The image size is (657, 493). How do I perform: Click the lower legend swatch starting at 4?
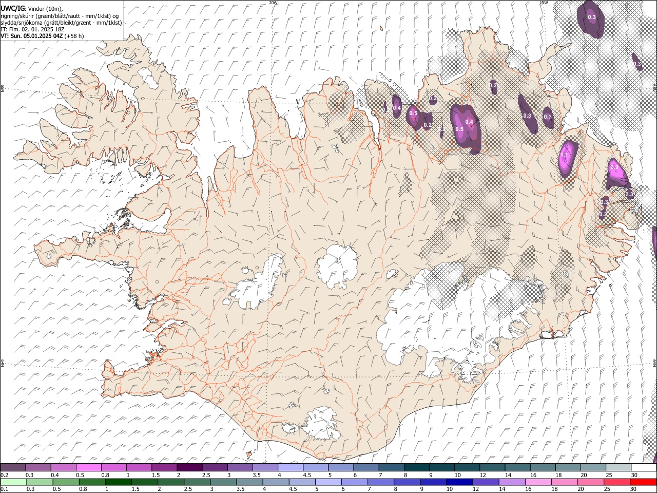276,482
